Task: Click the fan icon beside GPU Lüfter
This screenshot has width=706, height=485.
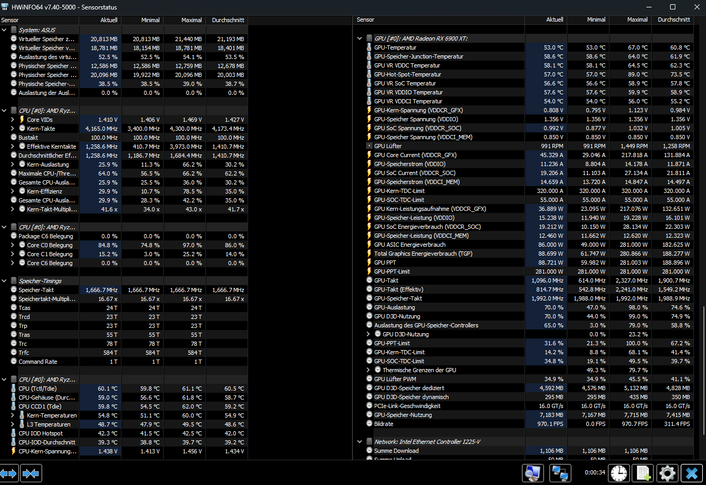Action: (x=369, y=146)
